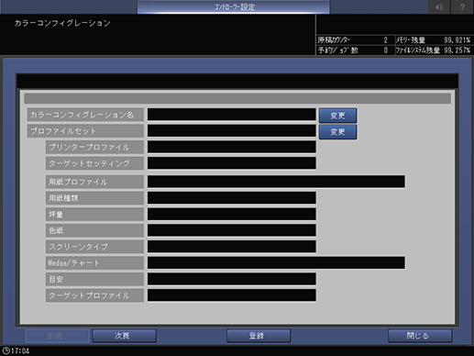The image size is (474, 356).
Task: Click the 用紙種類 value field
Action: pos(232,198)
